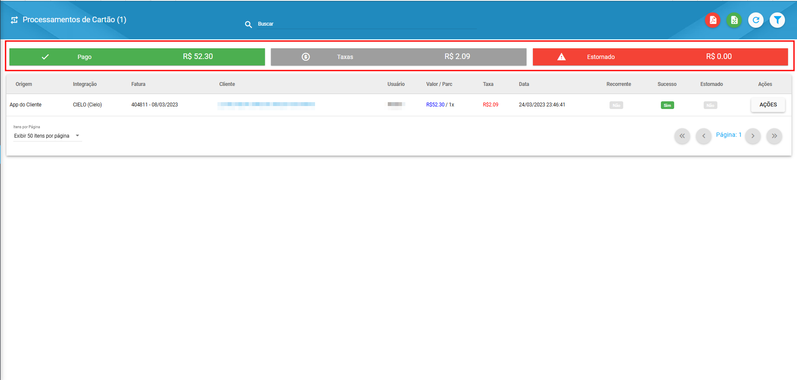Open the Exibir 50 itens por página dropdown
The height and width of the screenshot is (380, 797).
coord(47,136)
